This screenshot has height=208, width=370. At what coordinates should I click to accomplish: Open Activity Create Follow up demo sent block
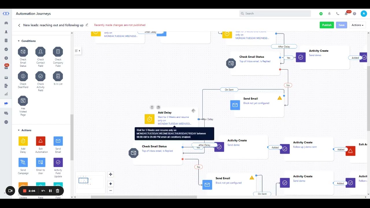click(x=306, y=149)
